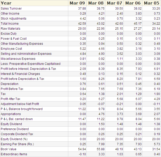Select the Mar 08 column header

click(96, 3)
